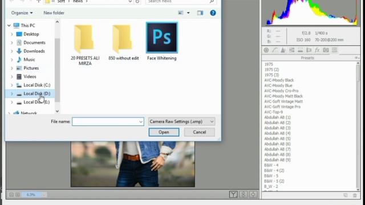This screenshot has width=365, height=205.
Task: Open the Presets panel flyout menu
Action: 356,58
